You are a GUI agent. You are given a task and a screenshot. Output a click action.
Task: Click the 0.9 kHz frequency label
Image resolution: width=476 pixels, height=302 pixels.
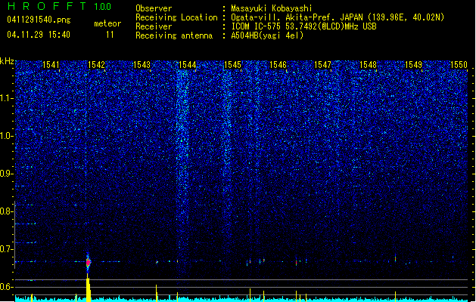(x=6, y=174)
